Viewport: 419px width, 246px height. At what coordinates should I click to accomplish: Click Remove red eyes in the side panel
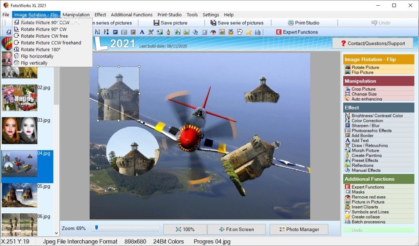pyautogui.click(x=369, y=197)
